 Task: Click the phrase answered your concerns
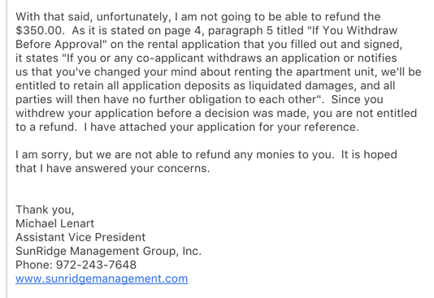pos(142,168)
